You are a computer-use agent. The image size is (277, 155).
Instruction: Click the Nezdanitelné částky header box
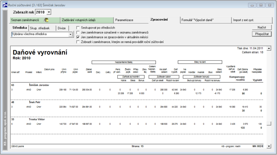(x=124, y=62)
